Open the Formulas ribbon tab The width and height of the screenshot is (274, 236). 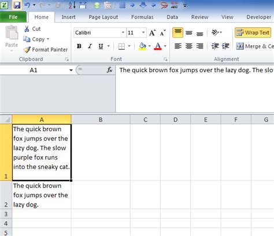point(142,17)
